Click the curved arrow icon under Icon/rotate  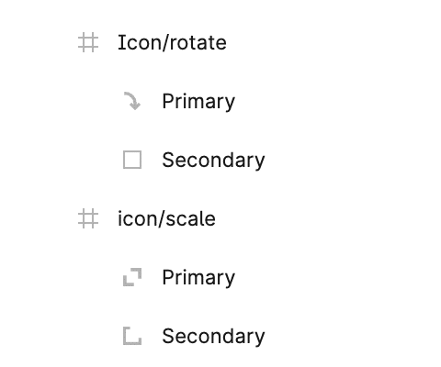(132, 101)
